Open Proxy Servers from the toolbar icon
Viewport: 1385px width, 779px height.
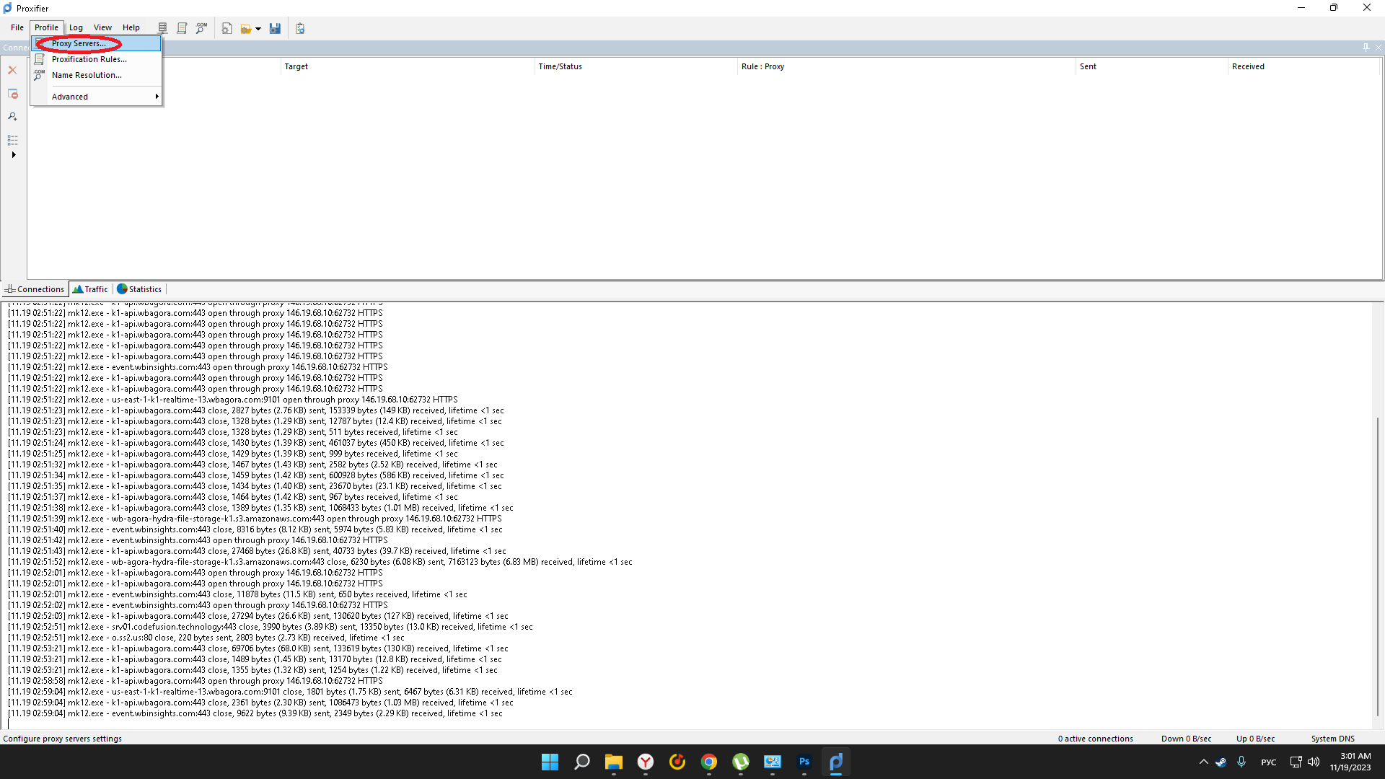[162, 28]
